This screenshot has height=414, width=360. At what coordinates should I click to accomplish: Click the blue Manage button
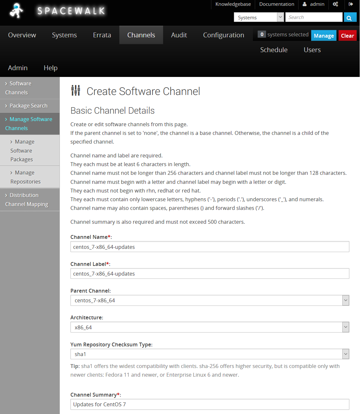point(323,36)
